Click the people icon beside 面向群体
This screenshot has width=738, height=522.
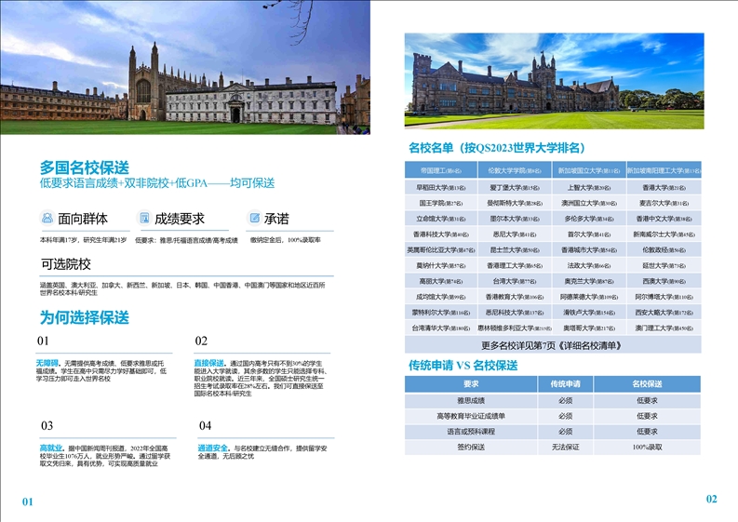tap(47, 218)
